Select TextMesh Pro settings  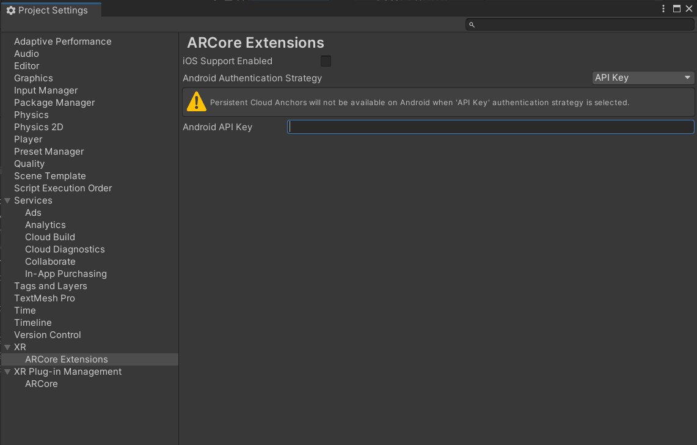point(45,298)
